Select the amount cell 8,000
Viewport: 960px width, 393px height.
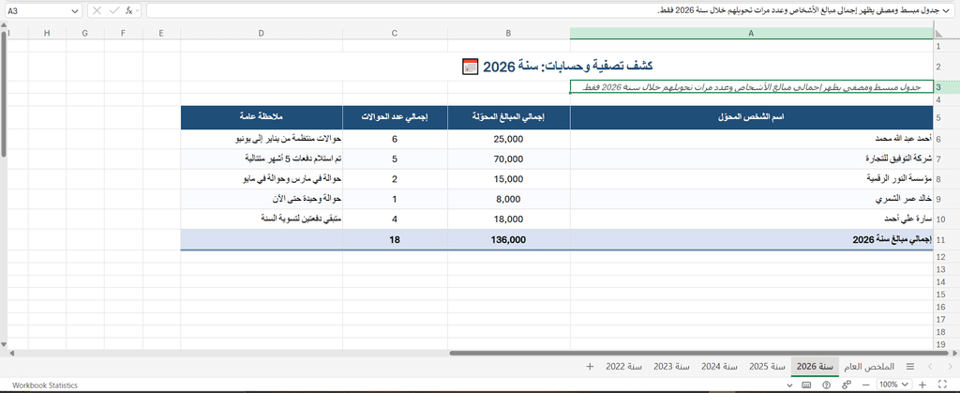coord(508,199)
